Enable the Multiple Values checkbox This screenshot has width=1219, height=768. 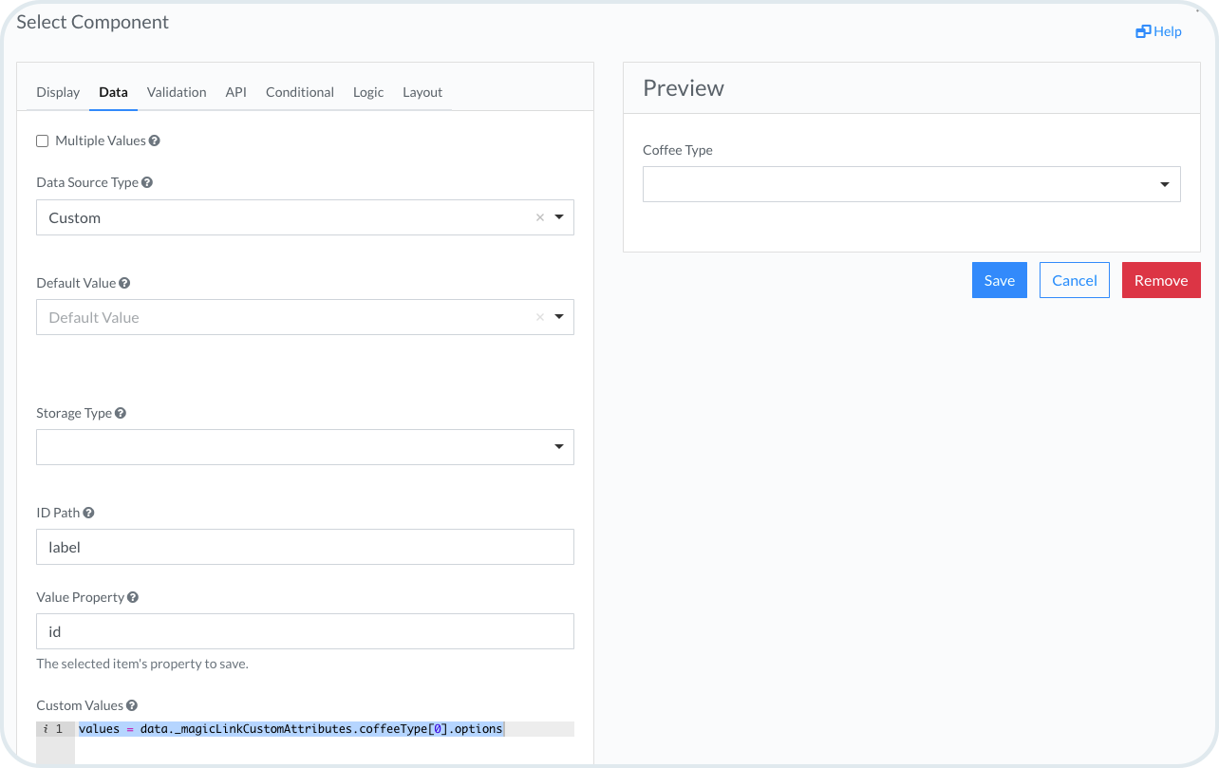pyautogui.click(x=42, y=141)
